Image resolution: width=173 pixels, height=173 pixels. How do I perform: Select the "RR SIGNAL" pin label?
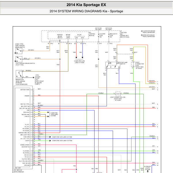click(26, 129)
